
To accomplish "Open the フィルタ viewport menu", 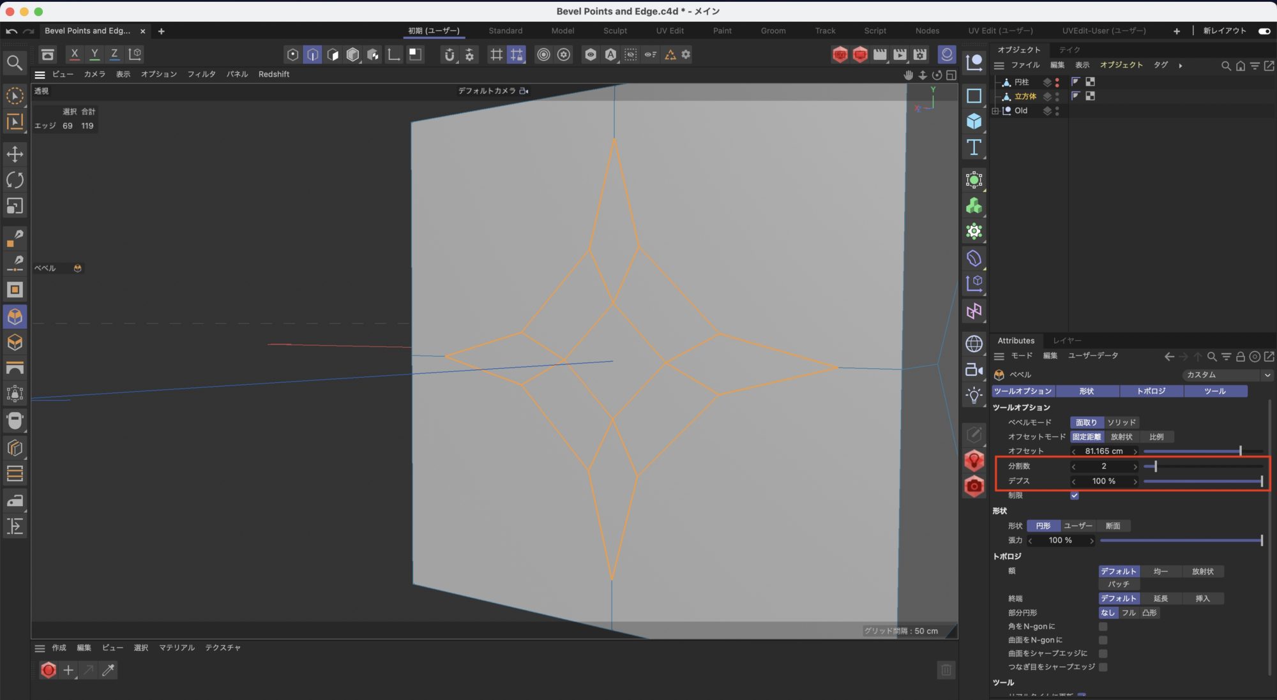I will click(201, 74).
